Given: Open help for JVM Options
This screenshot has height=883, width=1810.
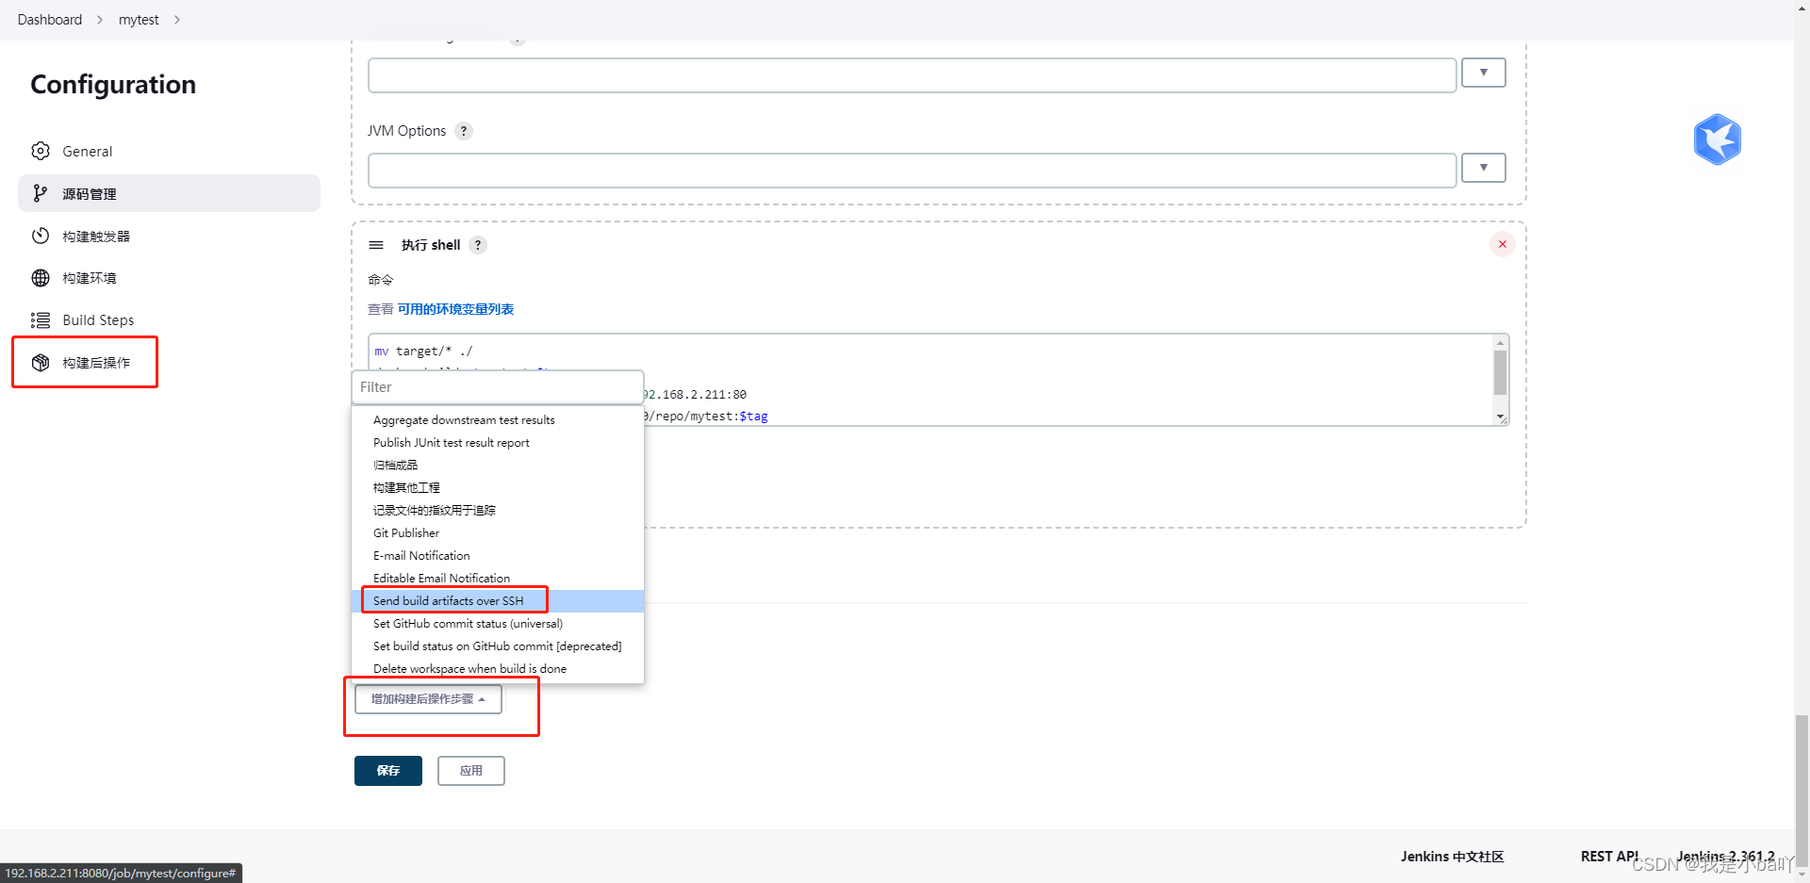Looking at the screenshot, I should [x=464, y=131].
